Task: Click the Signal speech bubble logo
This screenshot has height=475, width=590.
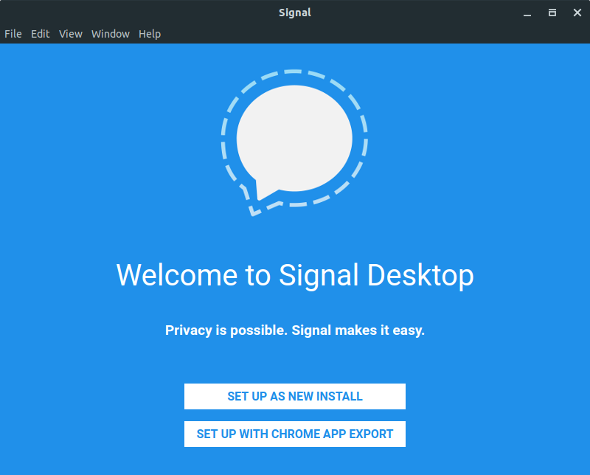Action: click(294, 142)
